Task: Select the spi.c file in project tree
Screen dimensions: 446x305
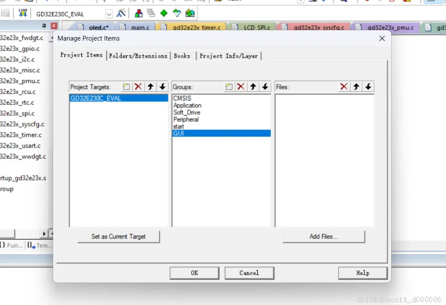Action: pos(17,113)
